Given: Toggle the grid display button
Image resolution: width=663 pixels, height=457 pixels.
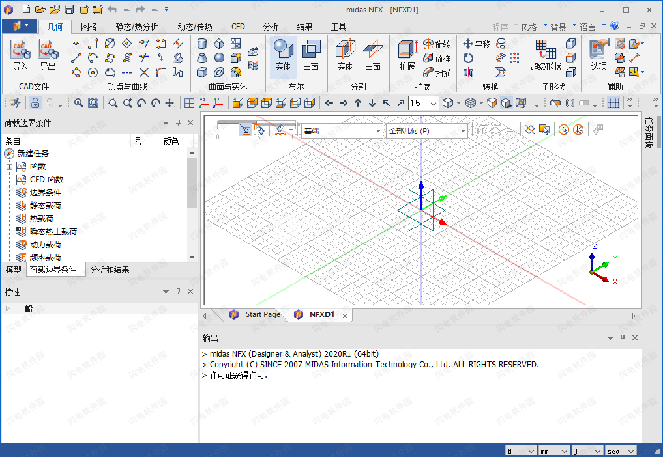Looking at the screenshot, I should coord(613,103).
